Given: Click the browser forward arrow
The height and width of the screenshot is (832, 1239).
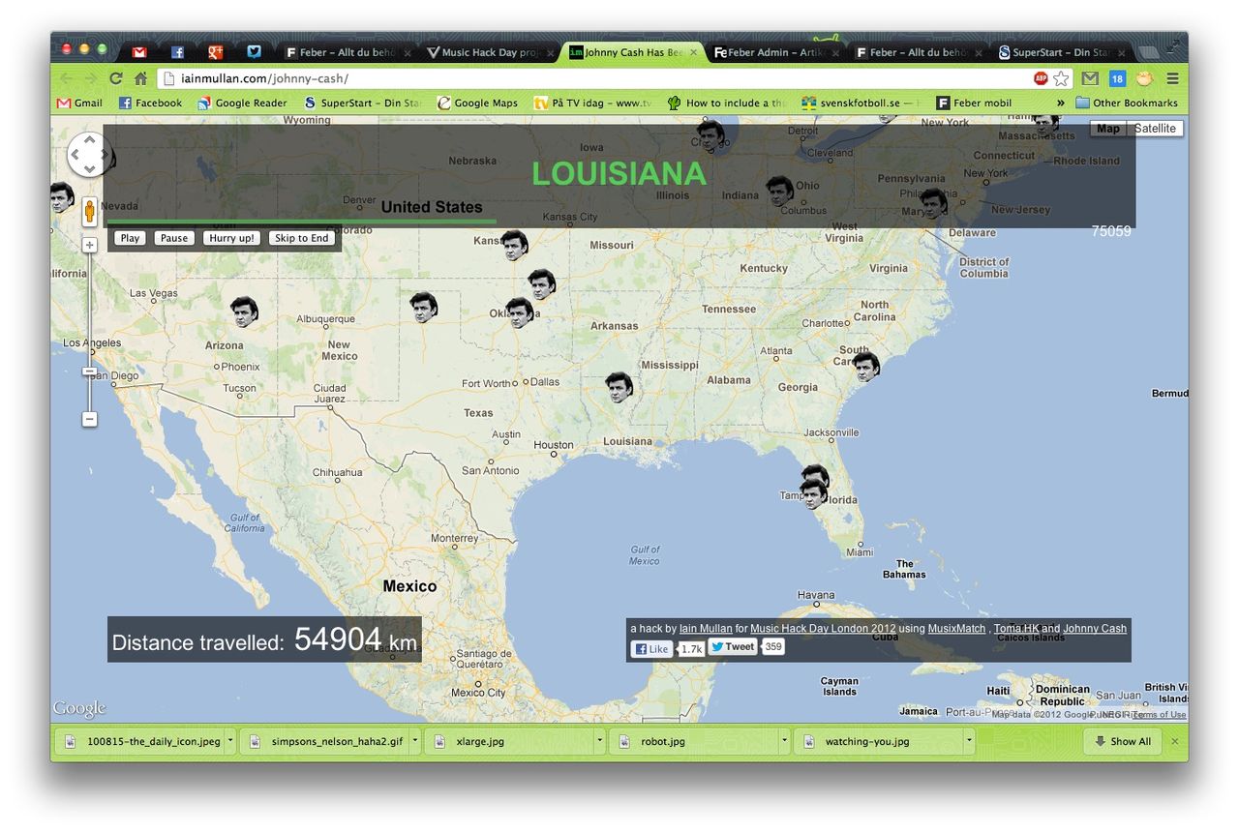Looking at the screenshot, I should (x=90, y=78).
